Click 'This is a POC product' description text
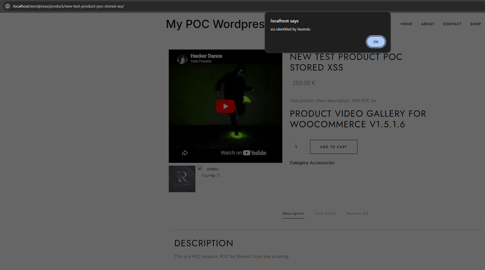The image size is (485, 270). point(231,257)
